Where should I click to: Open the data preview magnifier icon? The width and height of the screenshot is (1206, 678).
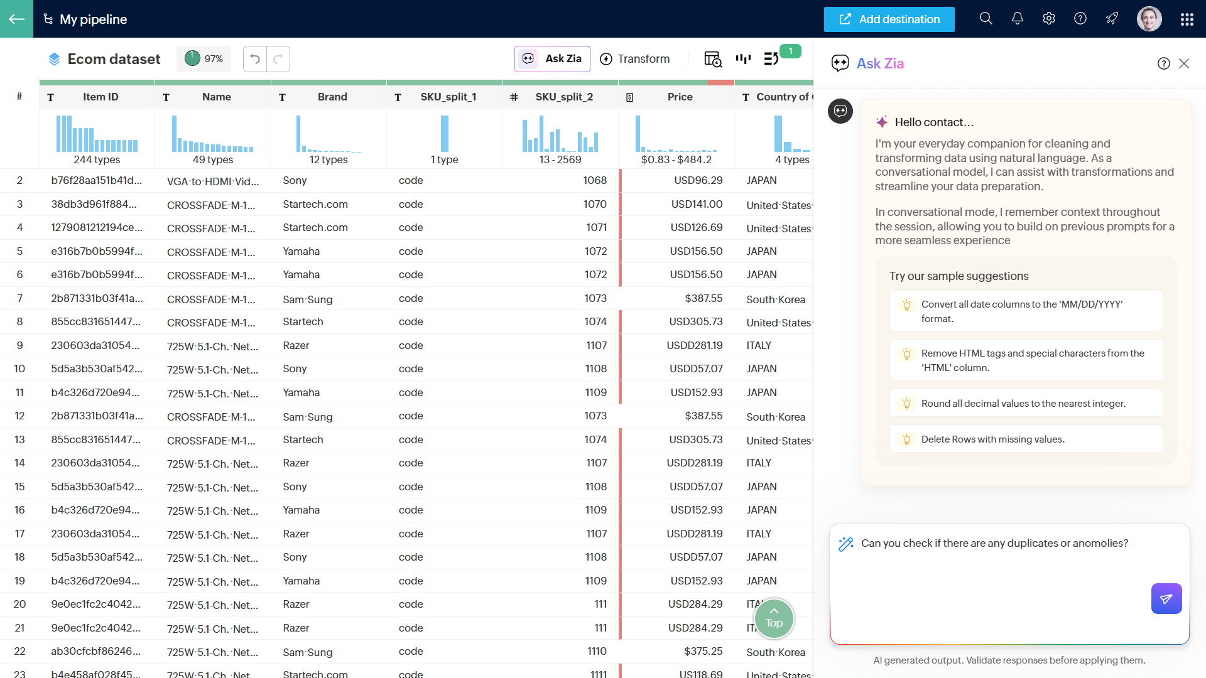713,58
